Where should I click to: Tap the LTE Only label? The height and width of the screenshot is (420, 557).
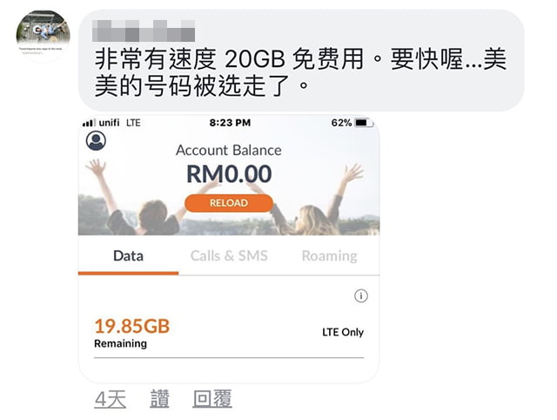pos(343,332)
